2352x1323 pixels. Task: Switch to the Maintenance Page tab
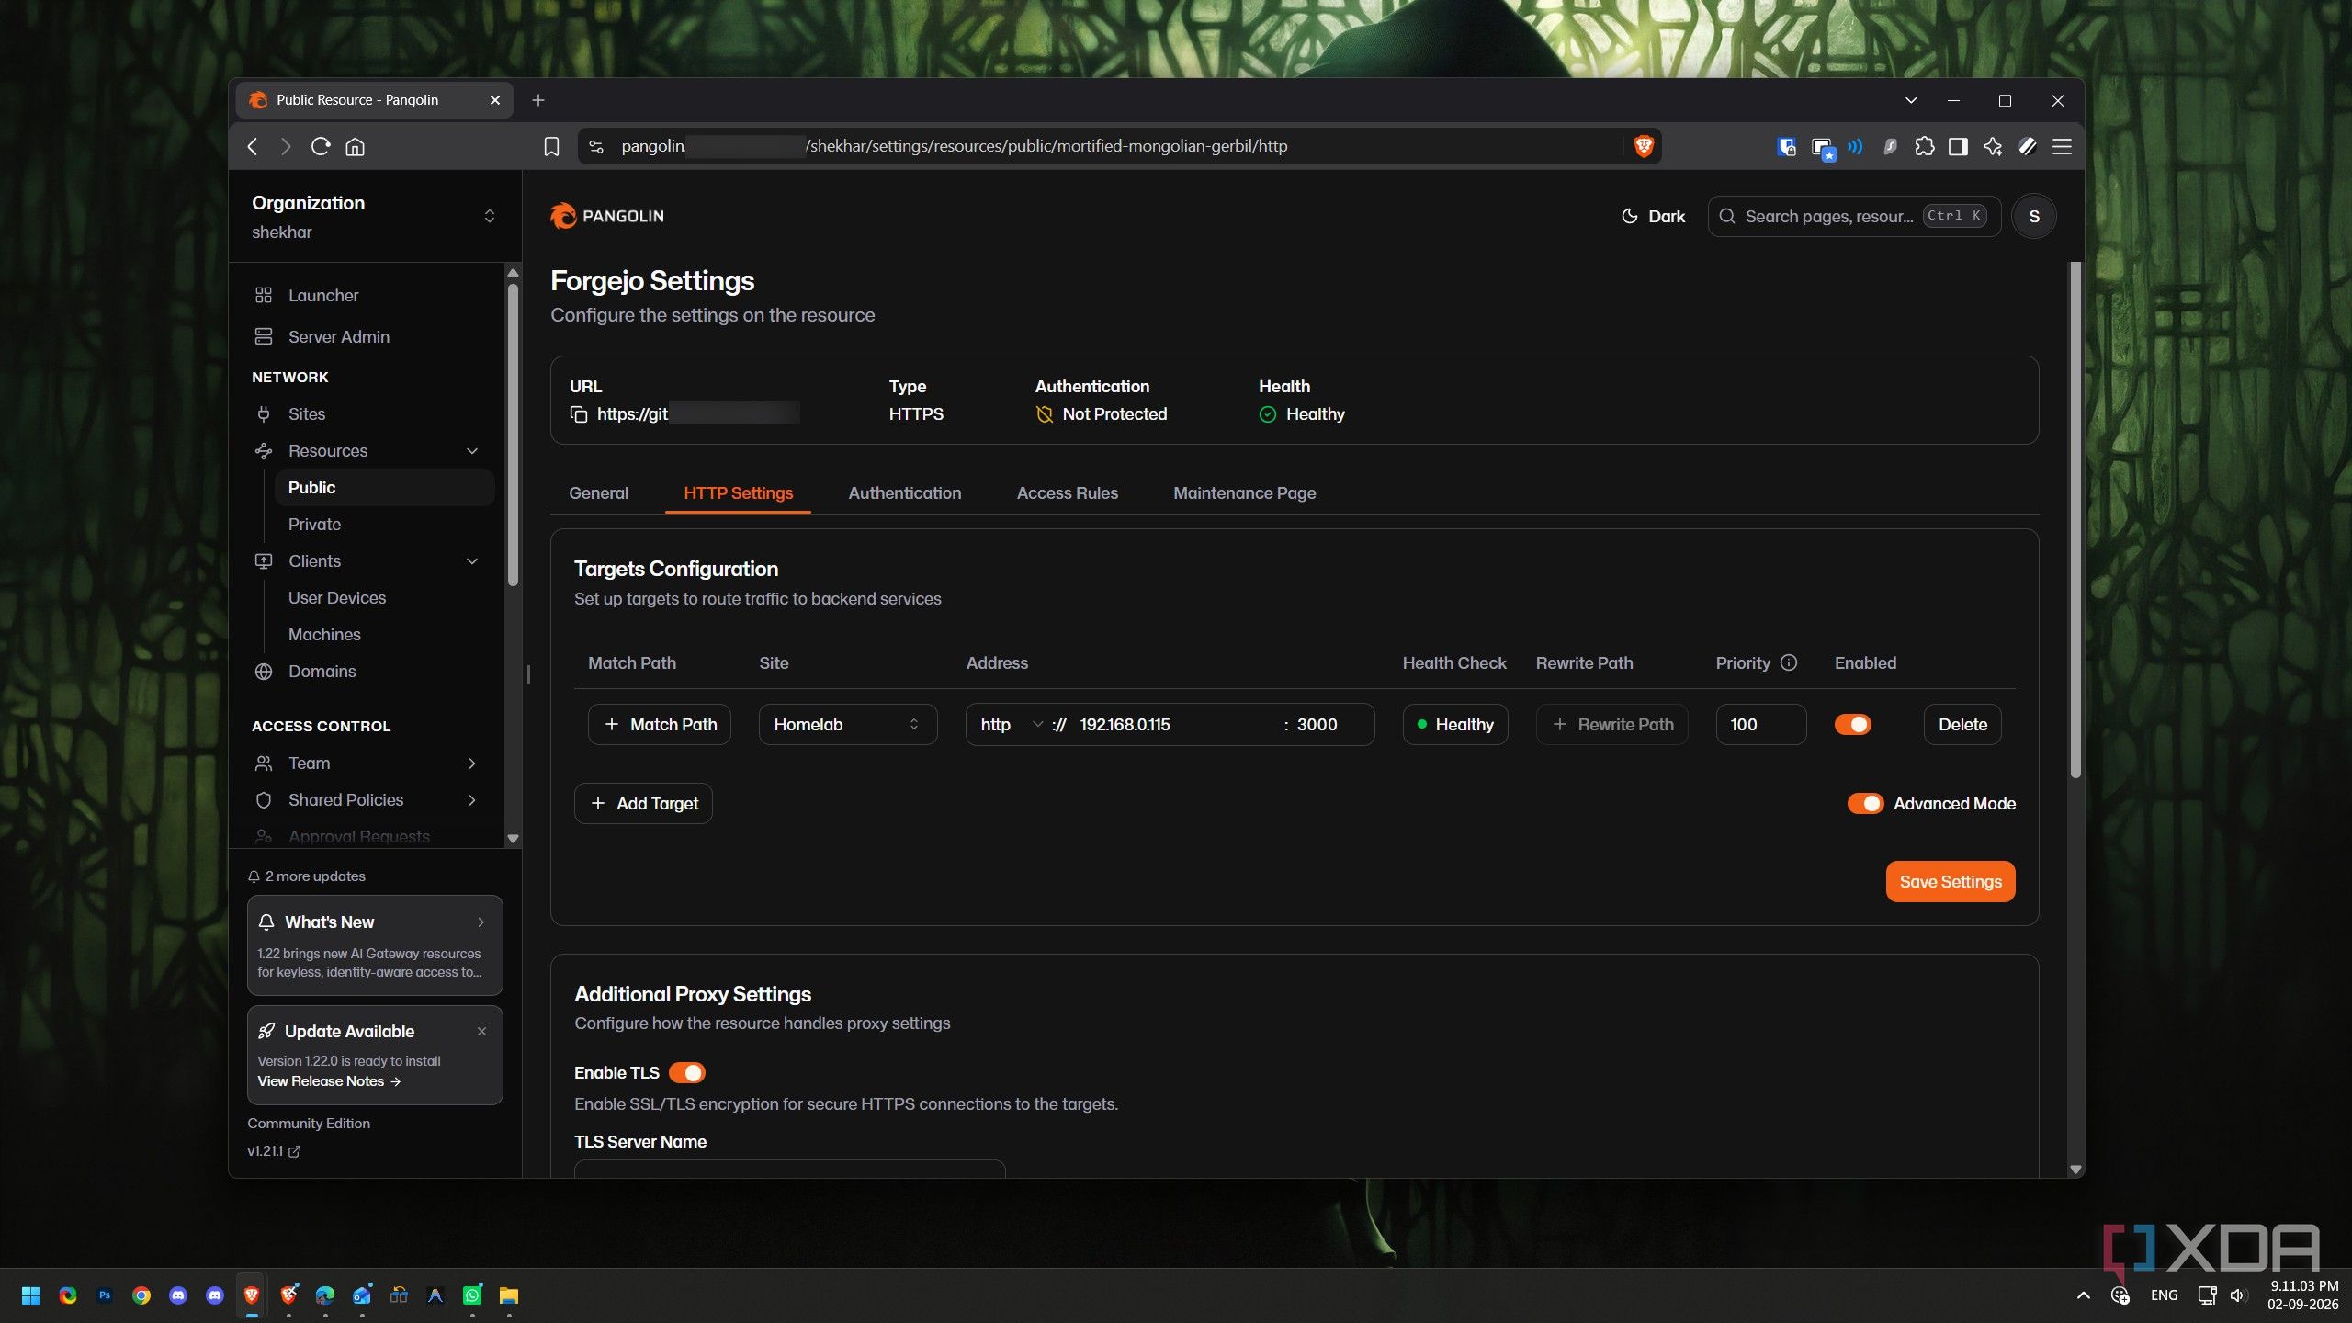pos(1244,492)
